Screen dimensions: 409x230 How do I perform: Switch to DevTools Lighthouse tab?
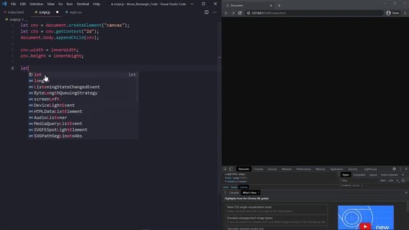(x=370, y=169)
